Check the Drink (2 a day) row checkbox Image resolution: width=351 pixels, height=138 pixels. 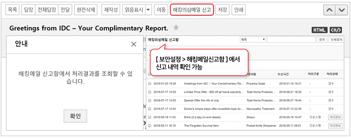point(150,117)
